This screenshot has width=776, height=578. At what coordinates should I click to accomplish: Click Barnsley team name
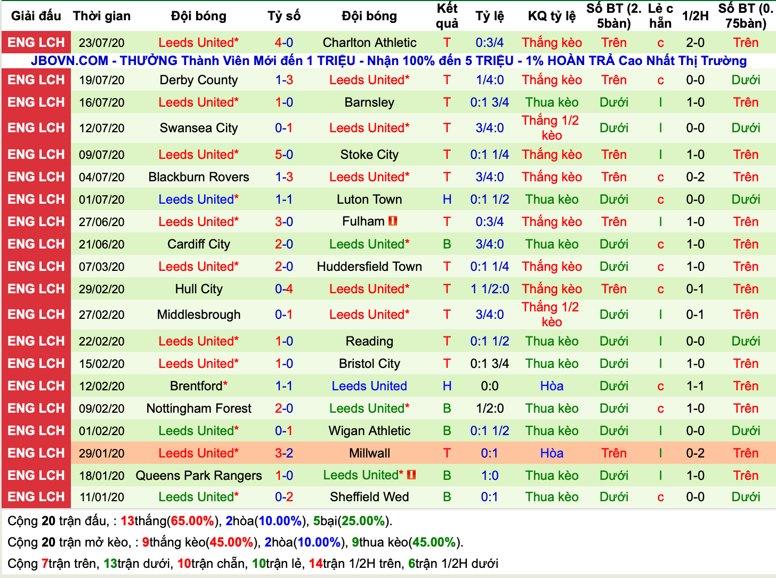pos(369,102)
